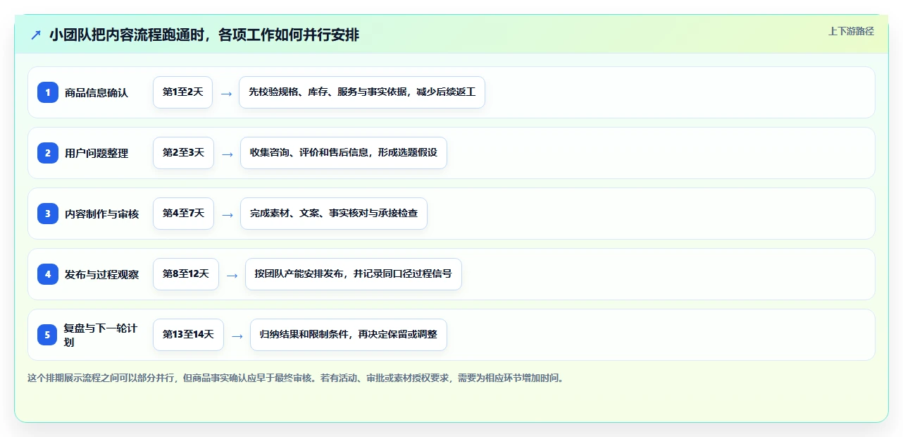Click the 商品信息确认 step label

coord(96,92)
